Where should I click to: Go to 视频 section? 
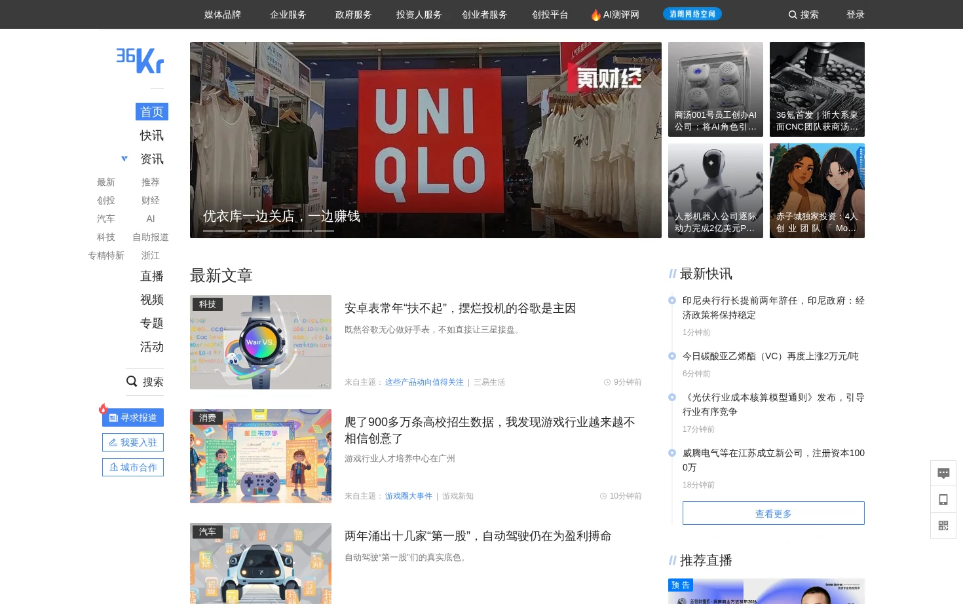coord(152,300)
